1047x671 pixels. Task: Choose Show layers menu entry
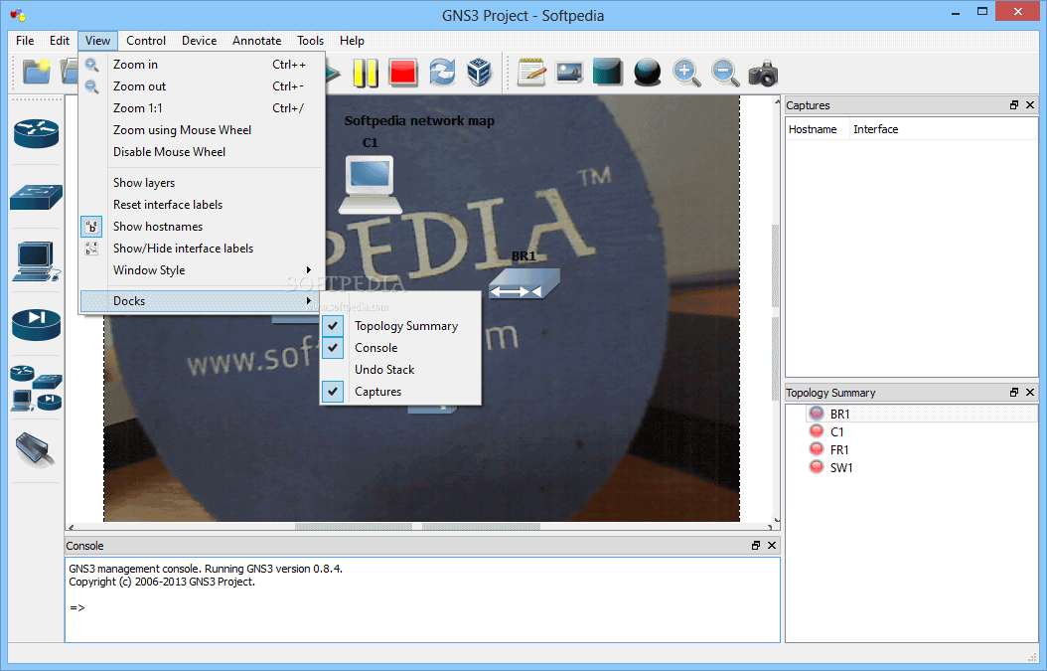tap(202, 183)
